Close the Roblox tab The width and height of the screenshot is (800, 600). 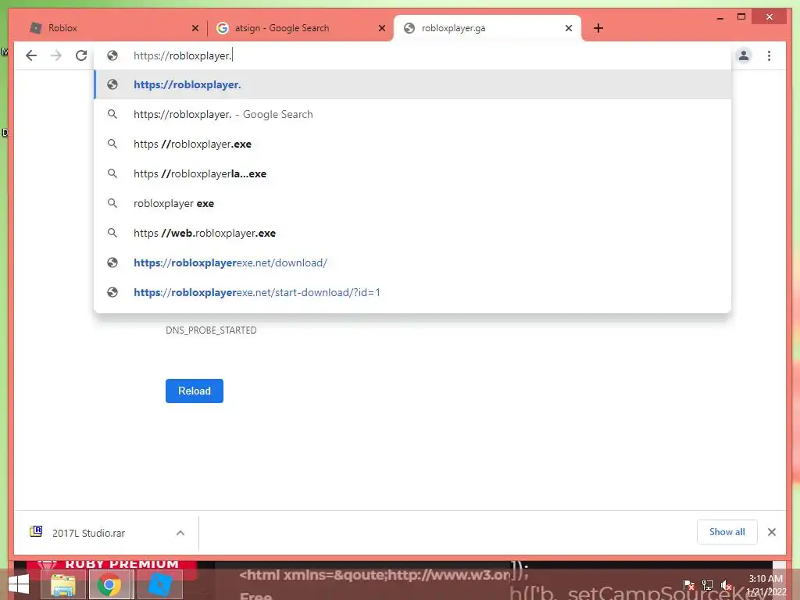click(x=195, y=28)
